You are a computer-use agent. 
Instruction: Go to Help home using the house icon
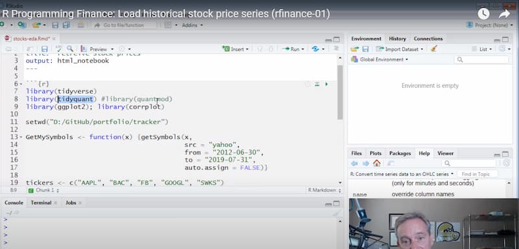377,163
